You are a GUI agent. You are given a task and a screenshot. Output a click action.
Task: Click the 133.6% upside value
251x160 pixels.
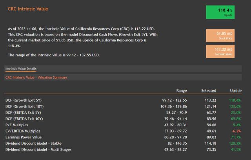(x=235, y=106)
